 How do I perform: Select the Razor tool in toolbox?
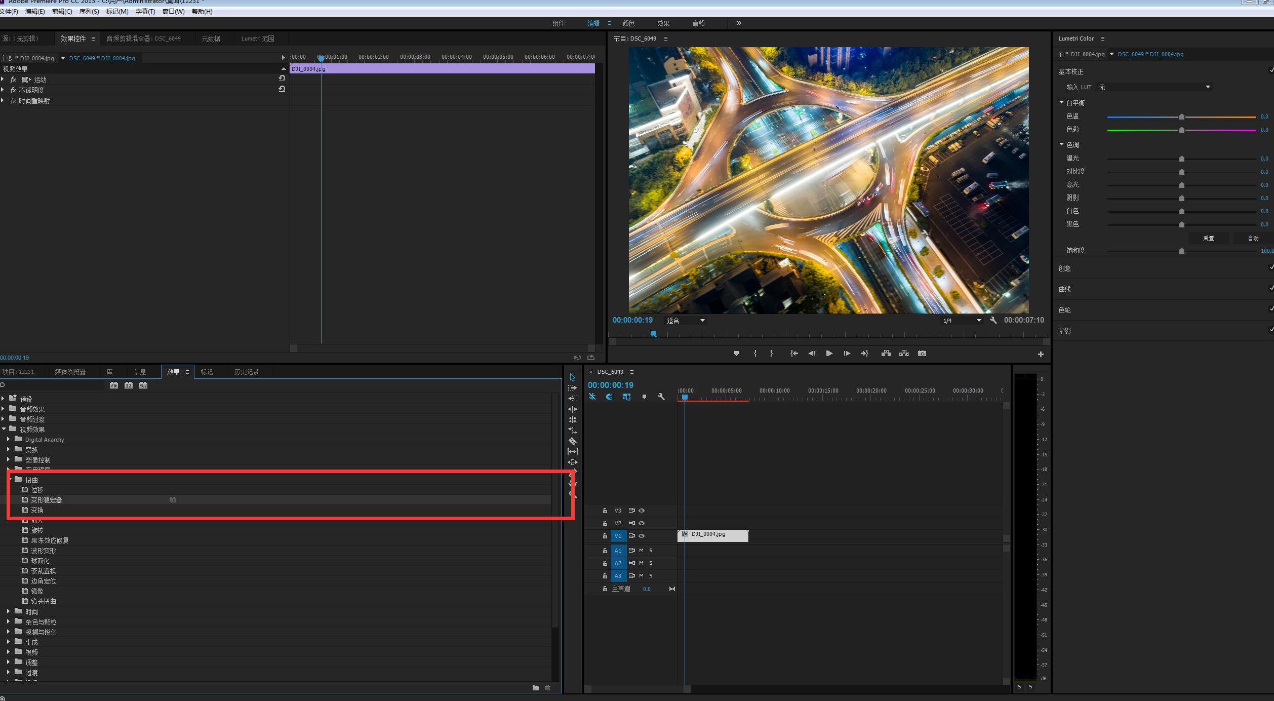pos(572,441)
